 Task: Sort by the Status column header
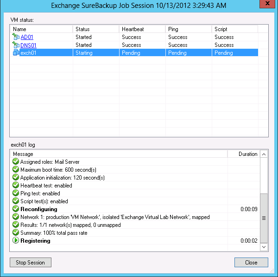tap(96, 29)
